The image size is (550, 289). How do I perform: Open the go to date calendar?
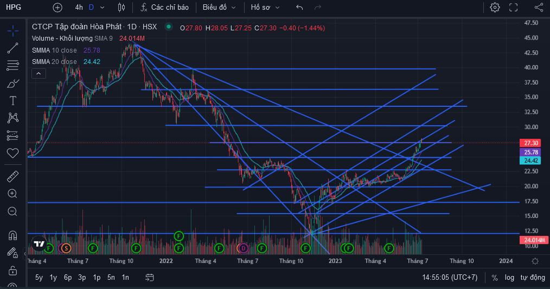pos(149,278)
